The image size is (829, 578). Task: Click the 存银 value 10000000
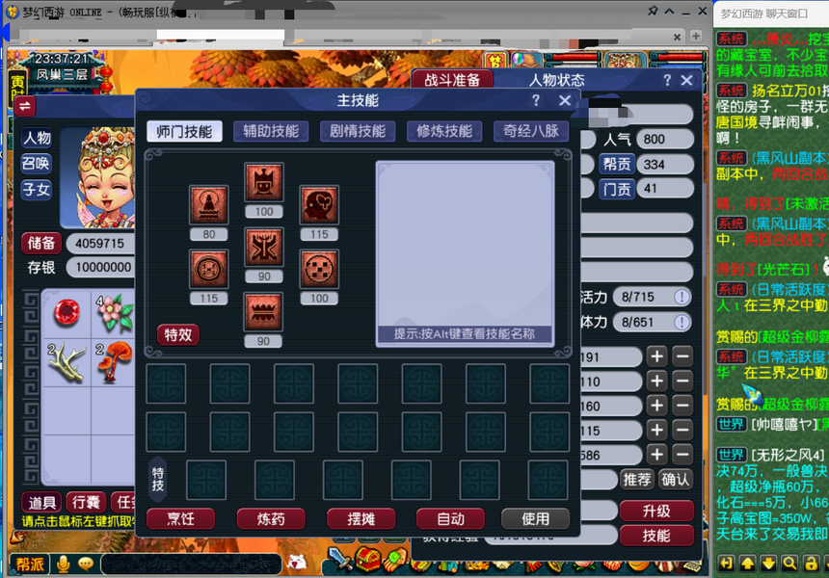pos(102,268)
